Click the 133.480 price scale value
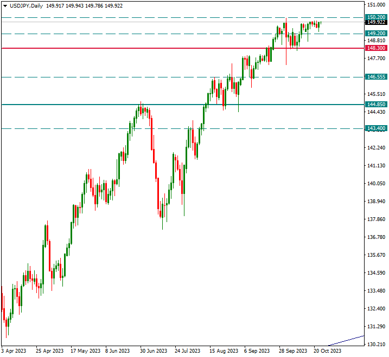The width and height of the screenshot is (389, 357). coord(376,290)
